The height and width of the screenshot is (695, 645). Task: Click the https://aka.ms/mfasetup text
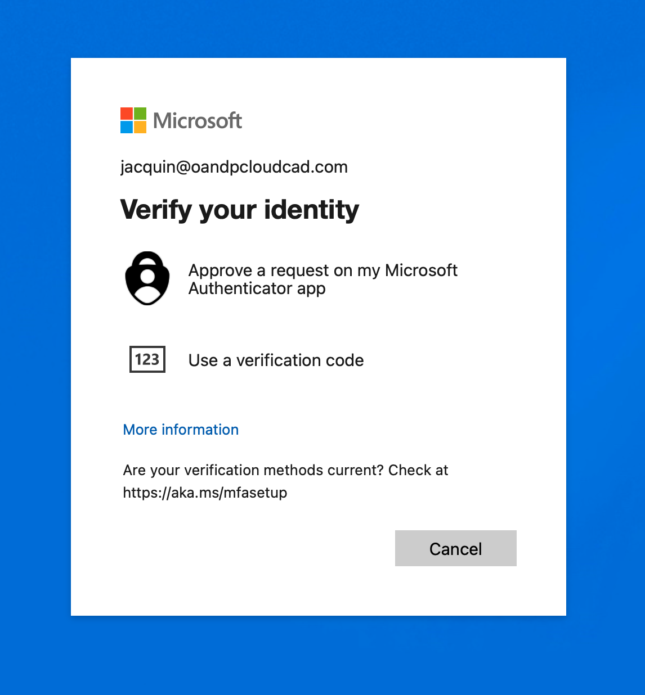(x=205, y=493)
